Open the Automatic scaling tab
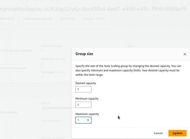The image size is (190, 139). pyautogui.click(x=9, y=19)
